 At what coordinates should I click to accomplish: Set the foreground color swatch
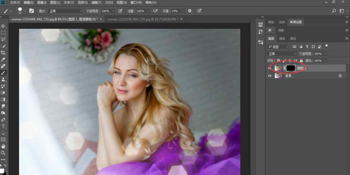coord(2,171)
